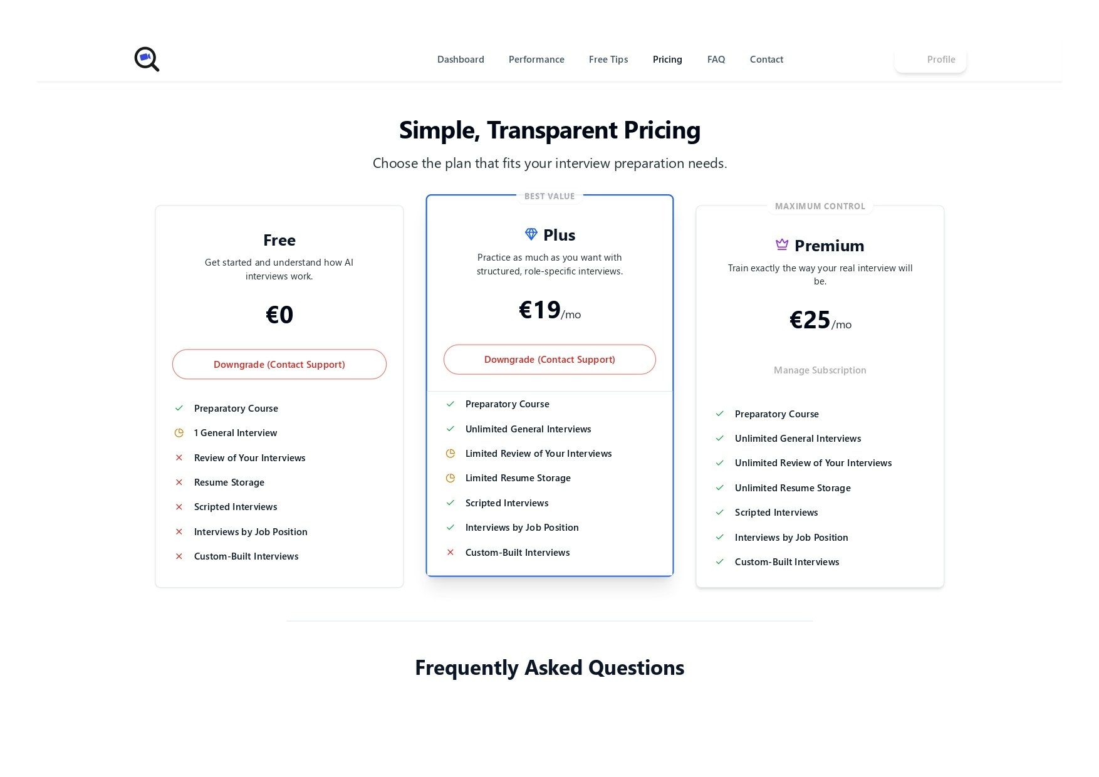Image resolution: width=1099 pixels, height=777 pixels.
Task: Select the Pricing nav item
Action: pos(667,59)
